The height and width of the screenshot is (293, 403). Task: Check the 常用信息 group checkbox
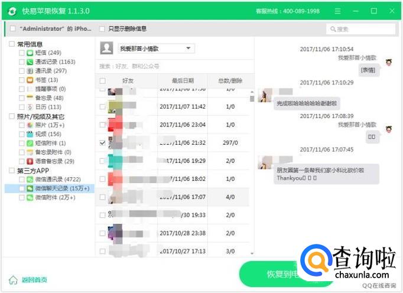tap(12, 44)
